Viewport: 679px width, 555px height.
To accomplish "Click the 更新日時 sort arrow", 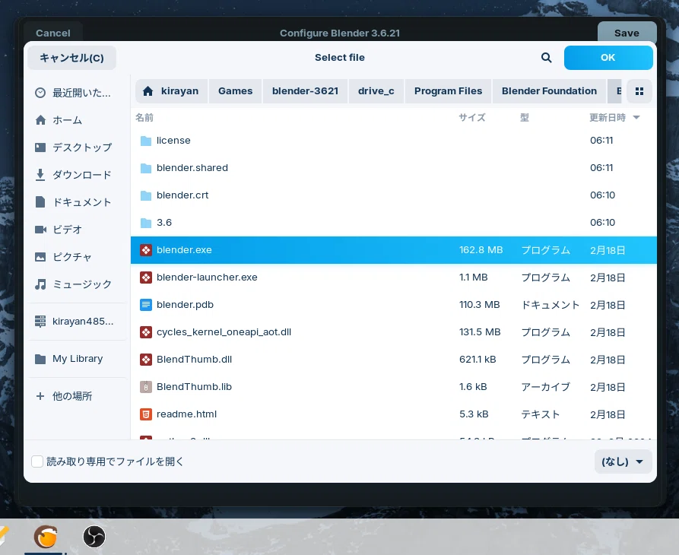I will pyautogui.click(x=636, y=117).
